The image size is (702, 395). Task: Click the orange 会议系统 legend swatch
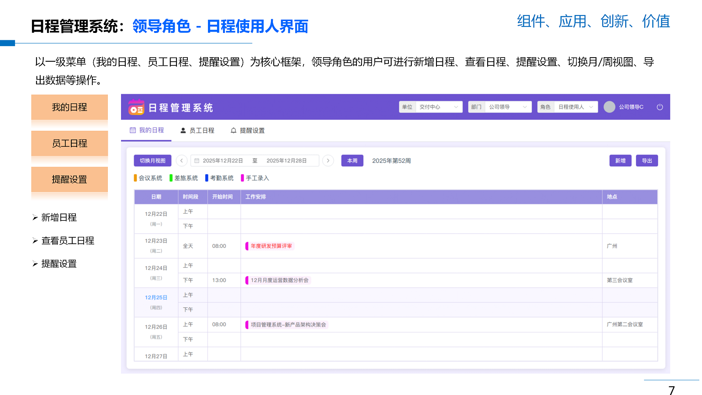click(135, 178)
